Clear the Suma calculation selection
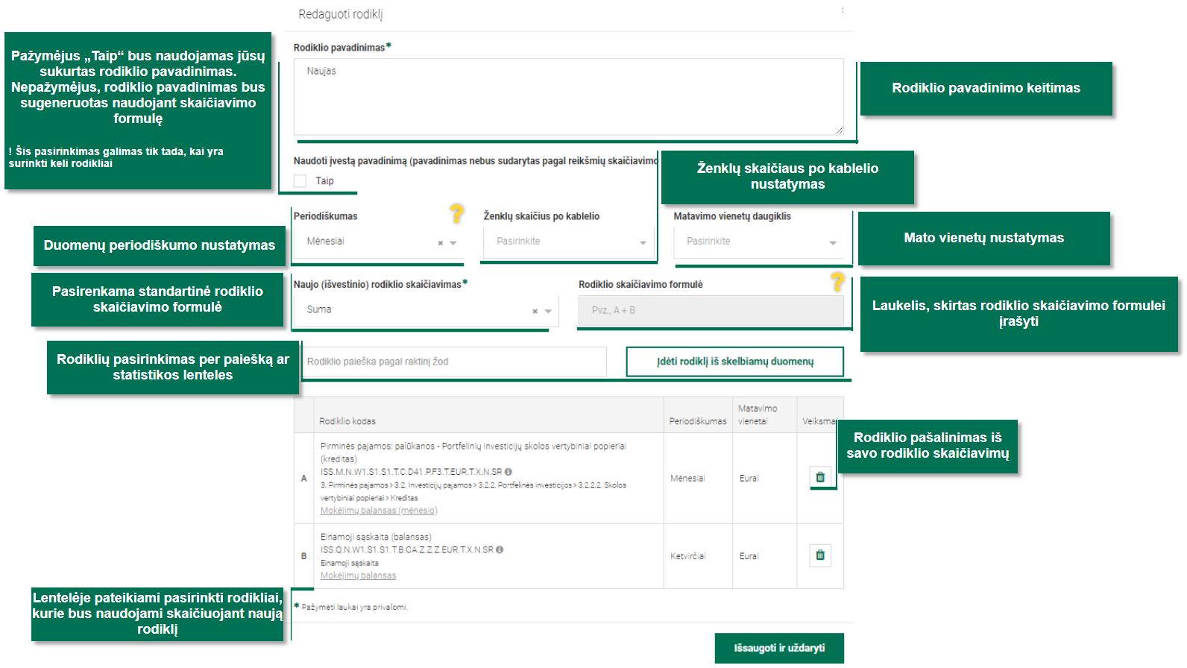The width and height of the screenshot is (1187, 668). coord(535,311)
